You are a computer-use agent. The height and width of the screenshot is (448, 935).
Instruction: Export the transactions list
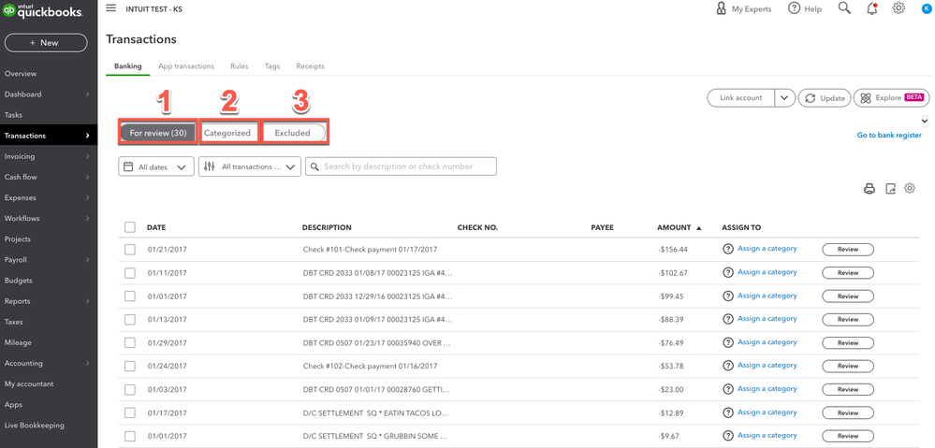(890, 190)
